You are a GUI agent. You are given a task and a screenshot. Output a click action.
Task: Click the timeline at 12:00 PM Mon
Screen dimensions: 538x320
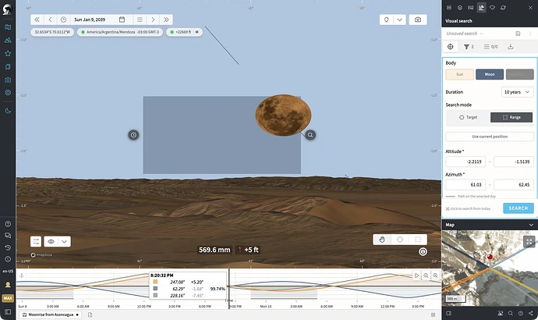tap(388, 306)
